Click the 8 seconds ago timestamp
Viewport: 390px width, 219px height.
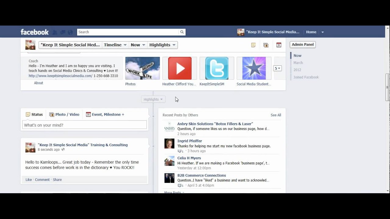pos(49,150)
